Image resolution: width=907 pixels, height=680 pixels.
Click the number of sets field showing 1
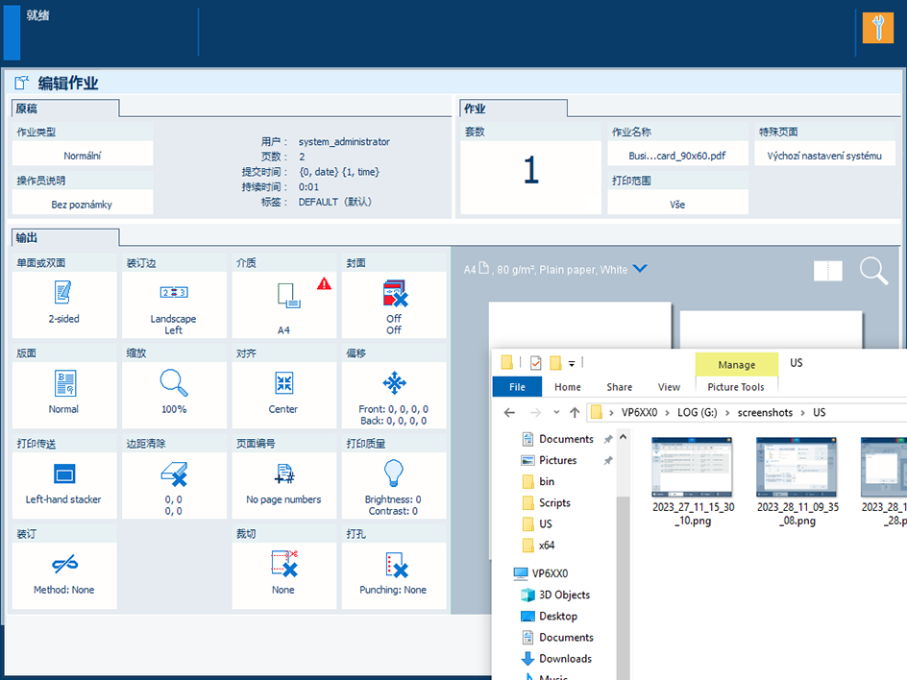(x=530, y=171)
